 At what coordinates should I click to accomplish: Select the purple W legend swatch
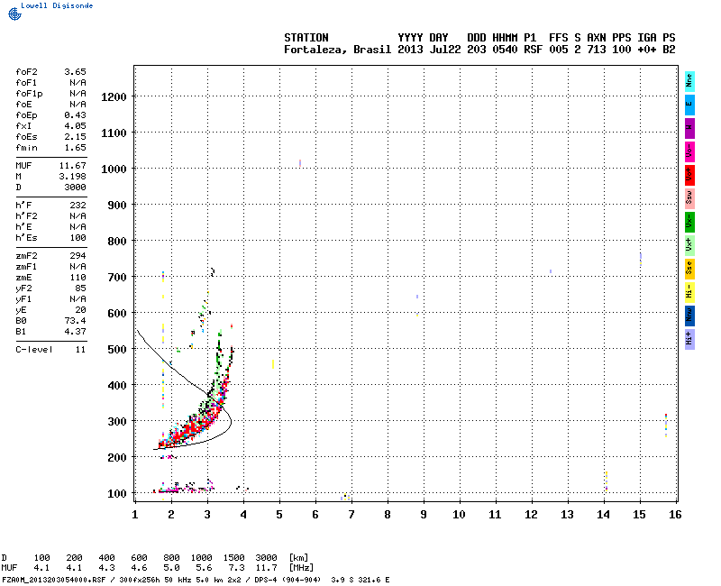(689, 128)
